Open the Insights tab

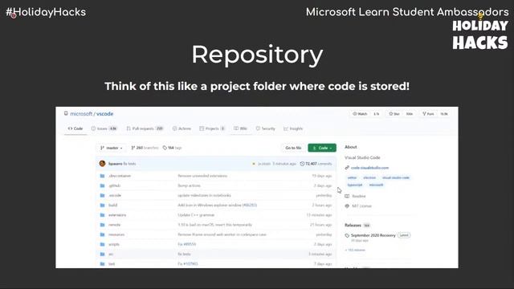tap(293, 128)
